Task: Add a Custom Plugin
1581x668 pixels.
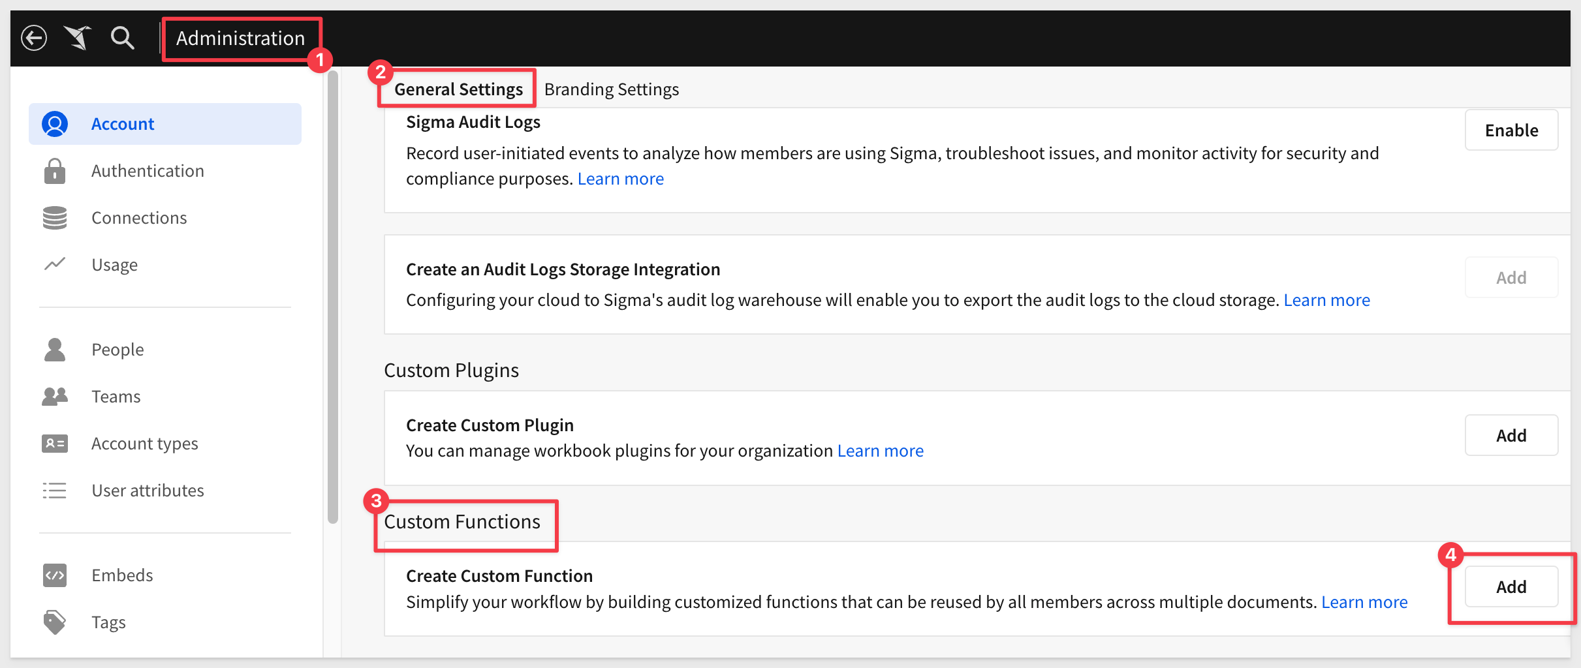Action: [1511, 435]
